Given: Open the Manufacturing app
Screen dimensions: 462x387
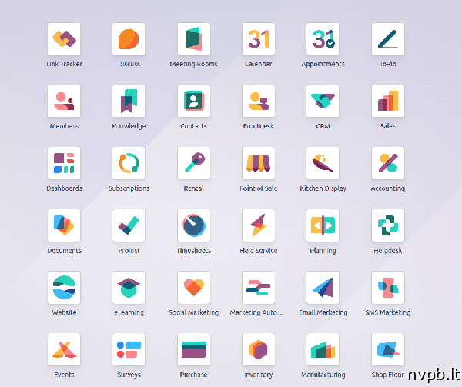Looking at the screenshot, I should point(323,349).
